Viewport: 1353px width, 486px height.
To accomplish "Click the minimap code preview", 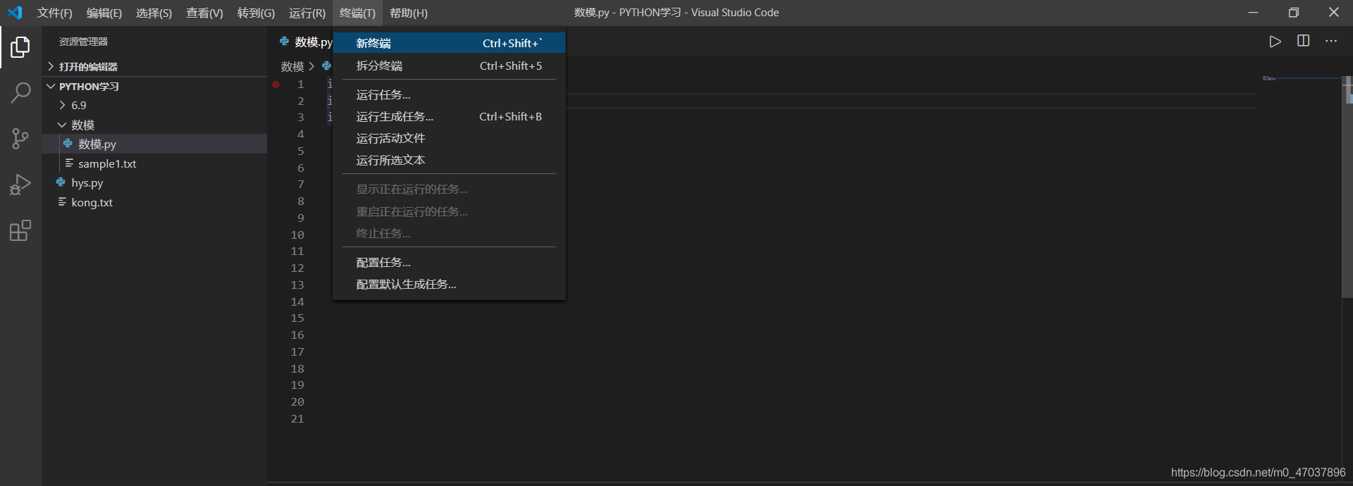I will coord(1269,78).
